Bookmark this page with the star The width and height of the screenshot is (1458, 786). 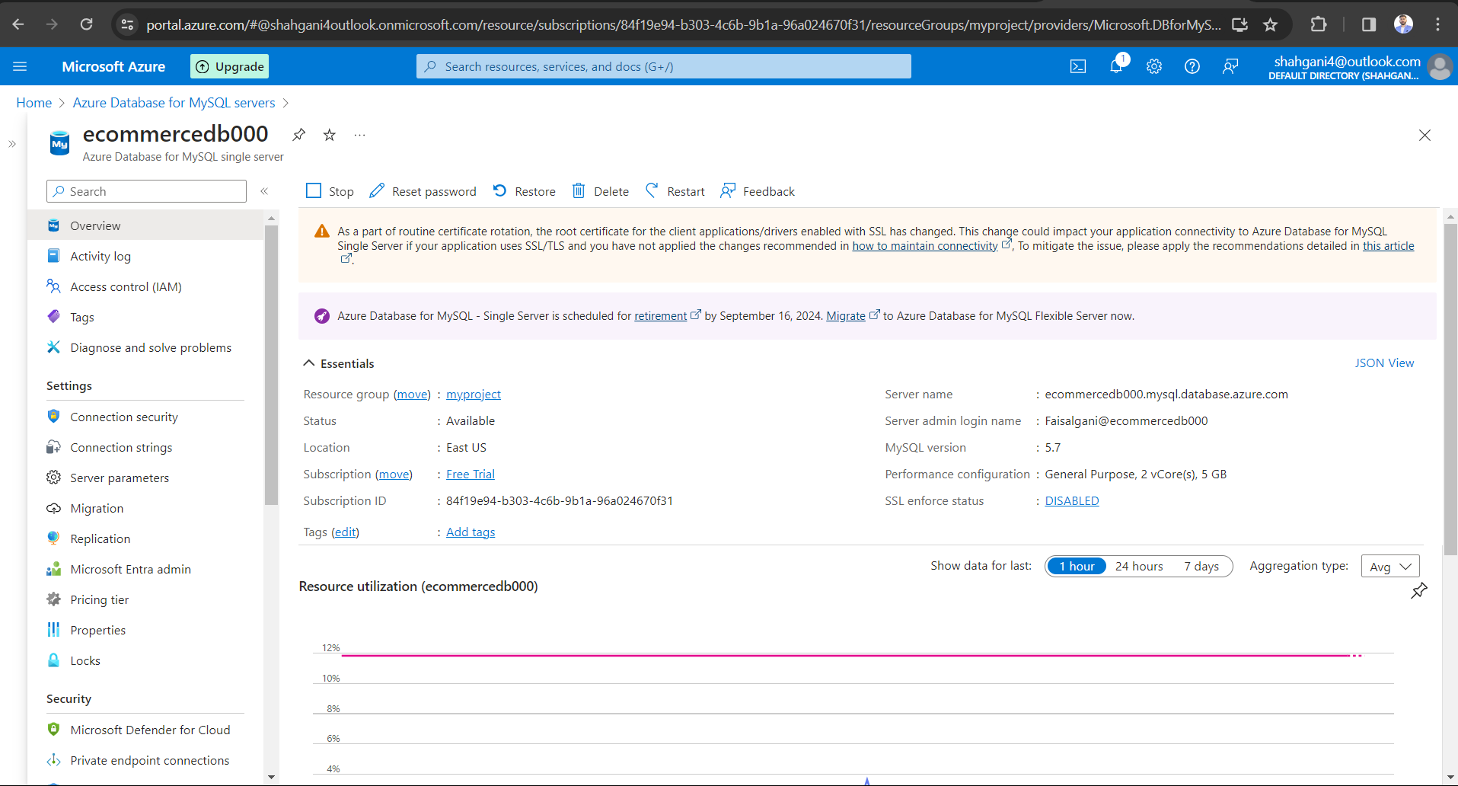[x=1270, y=24]
